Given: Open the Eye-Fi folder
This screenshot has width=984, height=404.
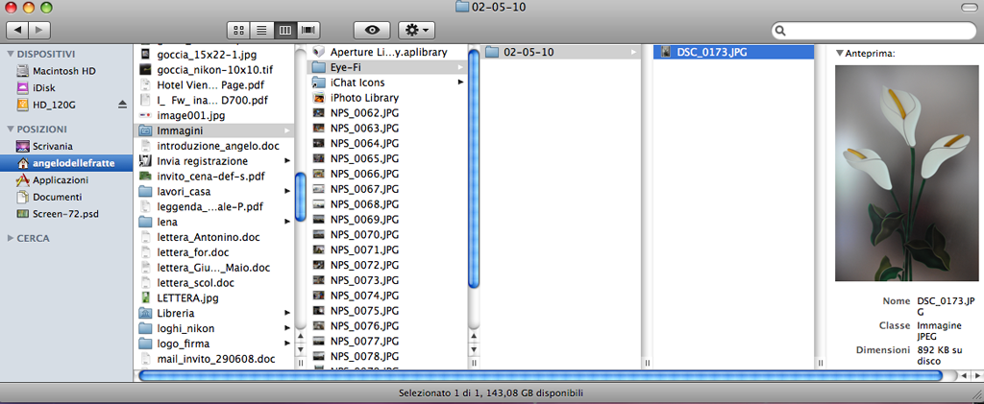Looking at the screenshot, I should click(x=346, y=67).
